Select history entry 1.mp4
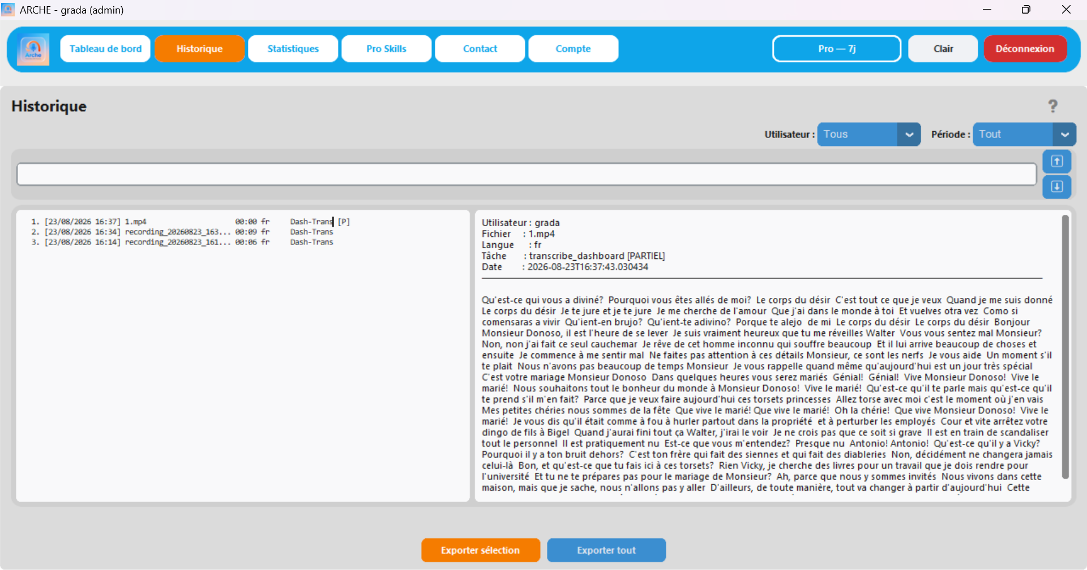 click(x=191, y=222)
